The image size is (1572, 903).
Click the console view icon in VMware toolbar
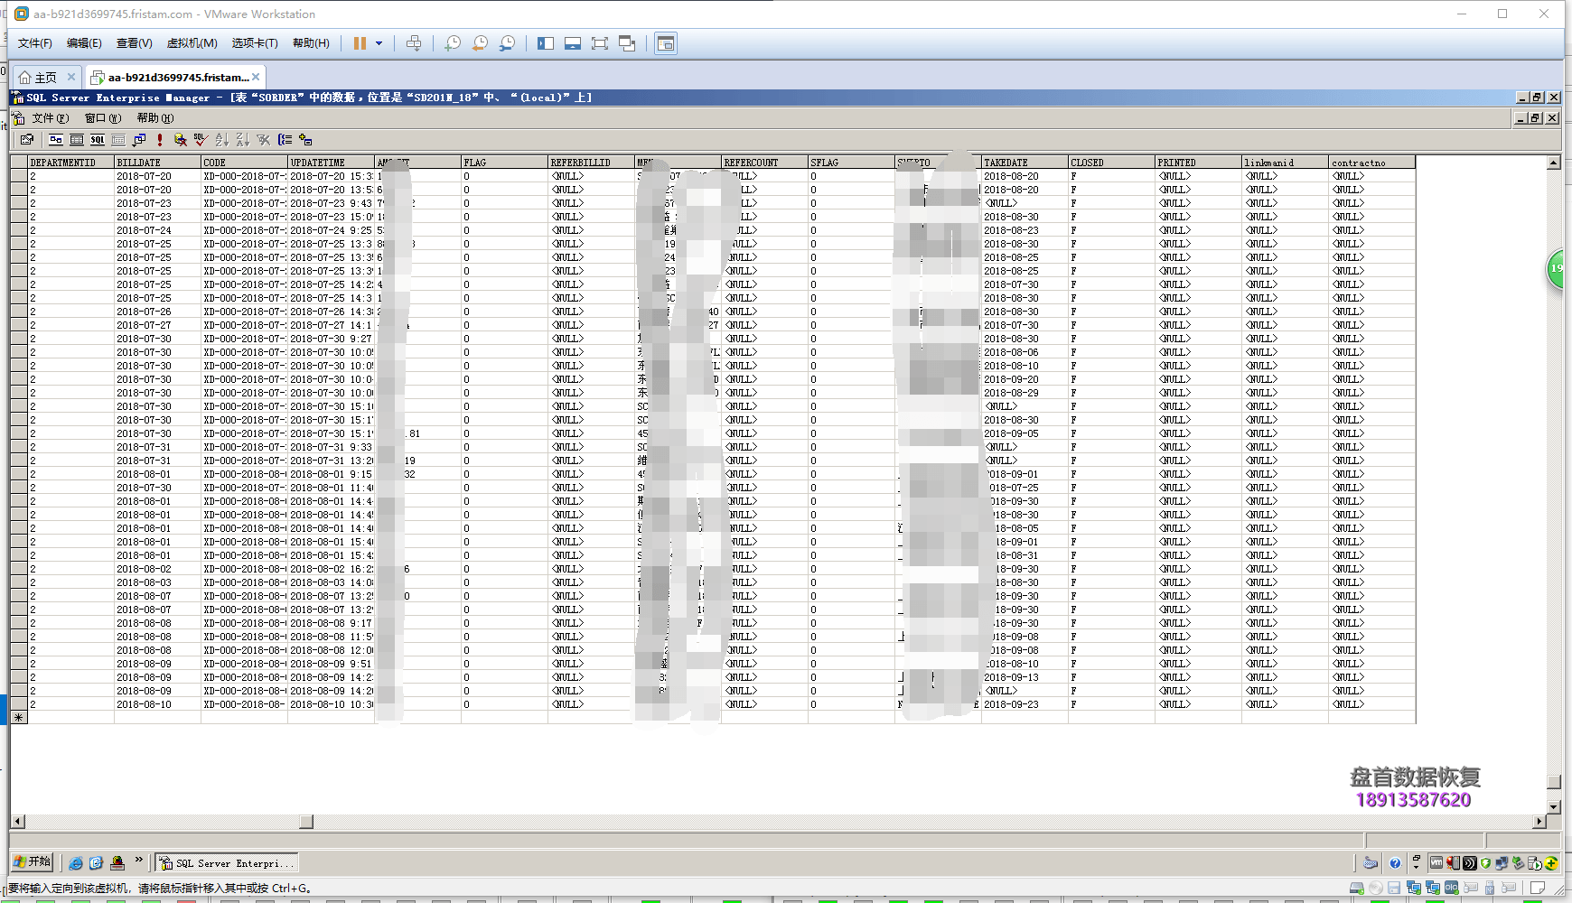click(666, 43)
